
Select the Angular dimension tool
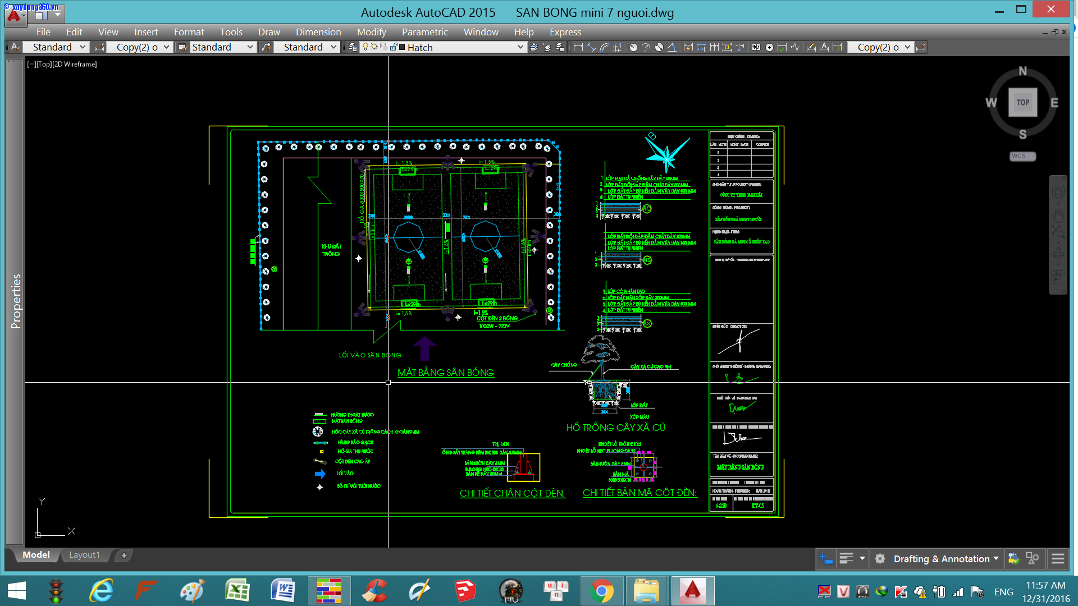tap(672, 47)
